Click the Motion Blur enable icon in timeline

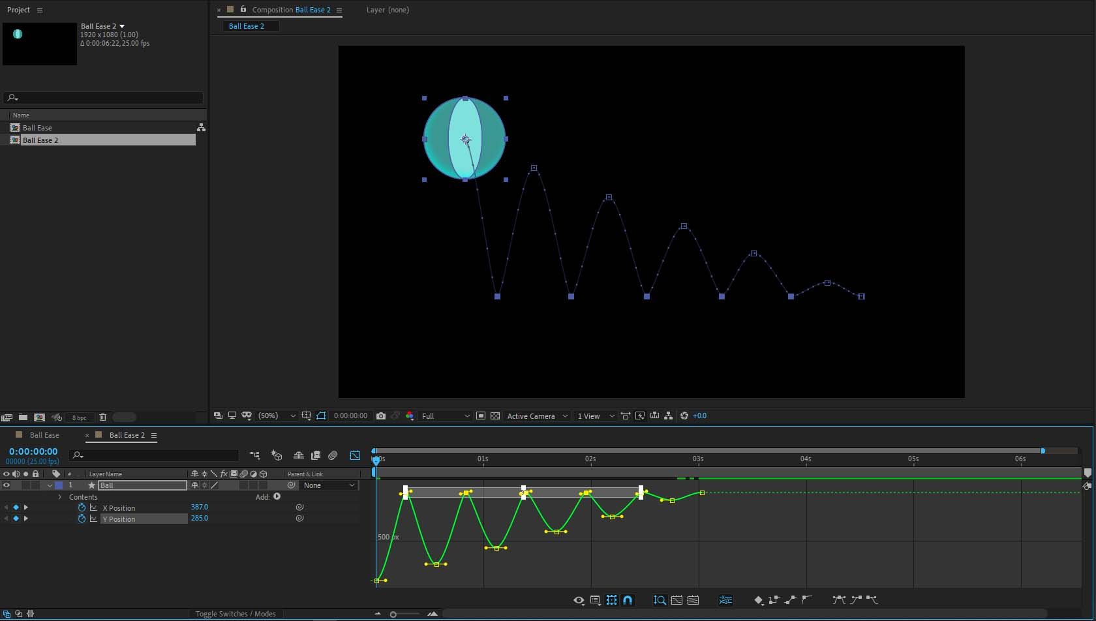[x=333, y=455]
